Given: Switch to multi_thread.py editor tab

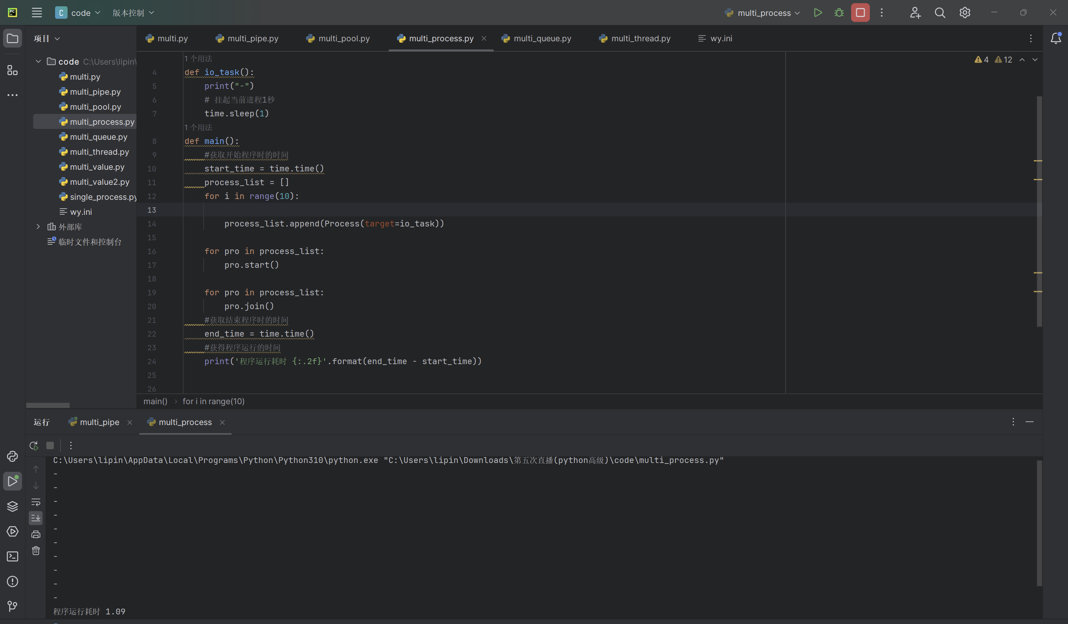Looking at the screenshot, I should point(635,38).
